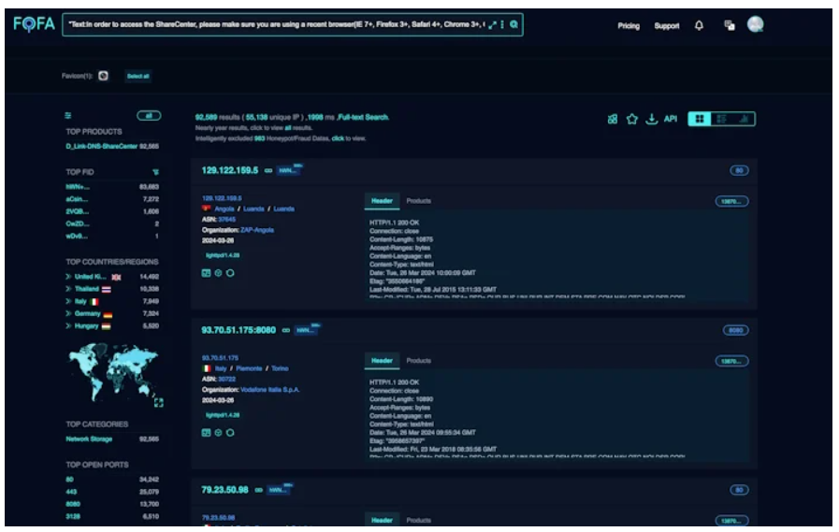Select the Products tab for 129.122.159.5

point(418,201)
